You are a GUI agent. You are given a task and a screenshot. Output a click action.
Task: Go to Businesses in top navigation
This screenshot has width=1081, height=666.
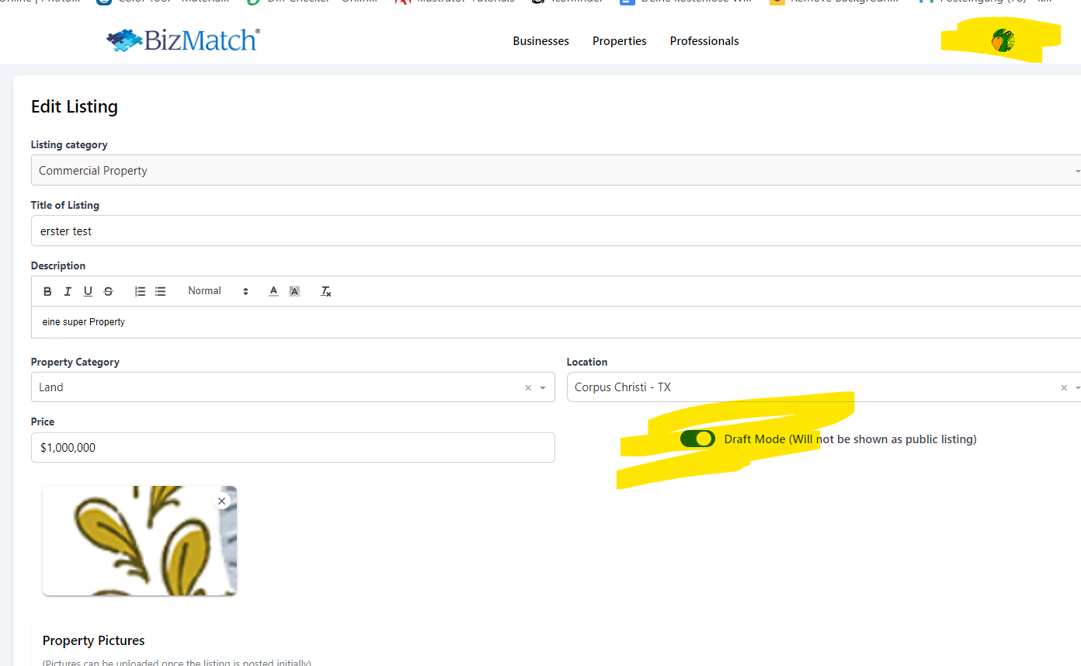tap(540, 41)
